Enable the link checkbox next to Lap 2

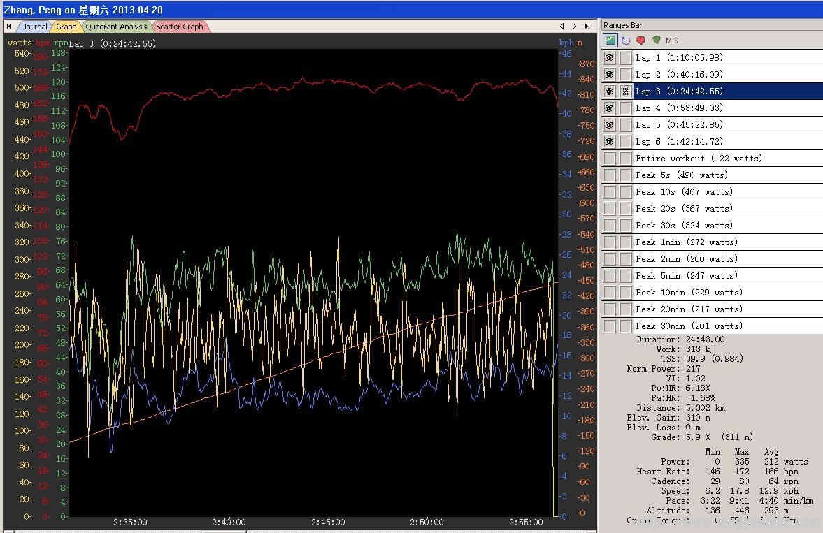tap(625, 75)
